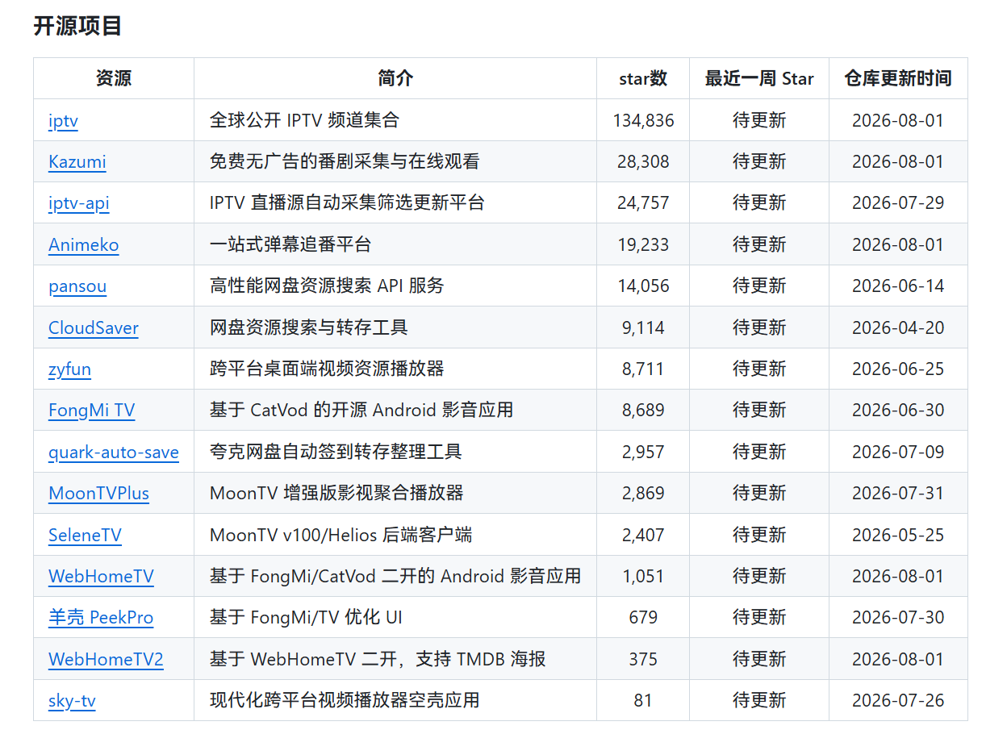Click the date 2026-04-20
Image resolution: width=1007 pixels, height=734 pixels.
click(x=898, y=328)
